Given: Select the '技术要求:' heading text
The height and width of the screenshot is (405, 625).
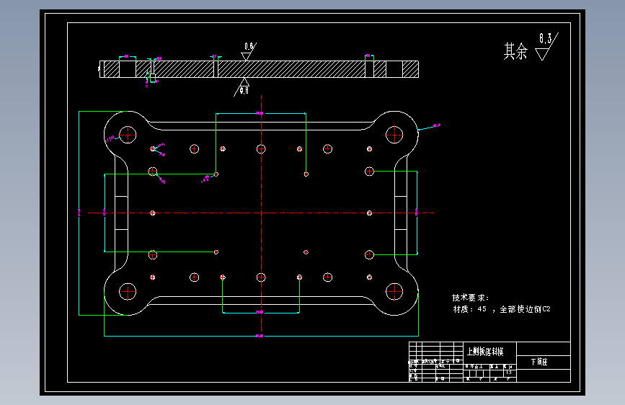Looking at the screenshot, I should pos(470,298).
